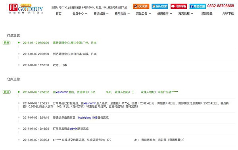Click the timestamp 2017-07-09 12:36:33
The height and width of the screenshot is (150, 238).
click(36, 140)
